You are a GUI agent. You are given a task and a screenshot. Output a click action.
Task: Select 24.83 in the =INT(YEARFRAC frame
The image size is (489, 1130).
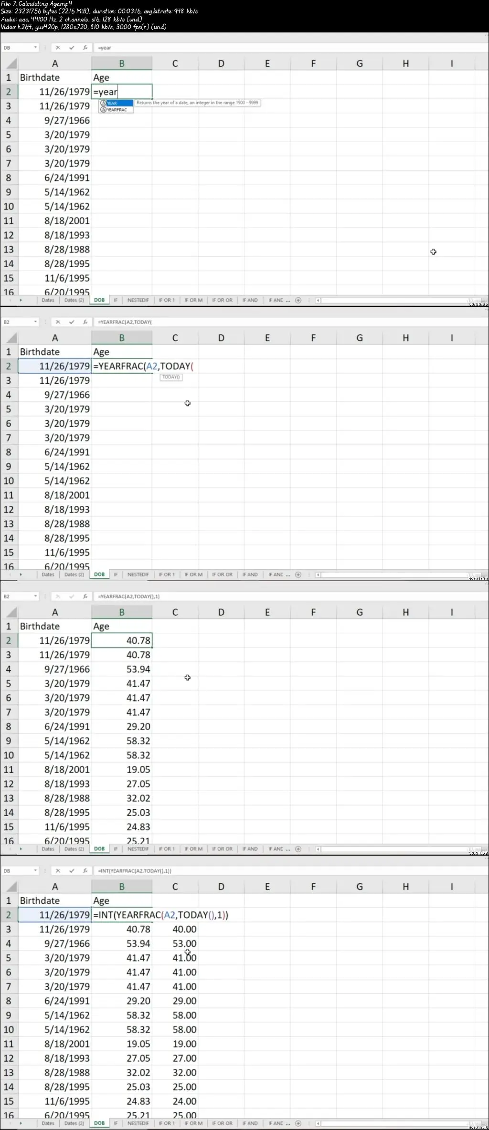coord(122,1101)
